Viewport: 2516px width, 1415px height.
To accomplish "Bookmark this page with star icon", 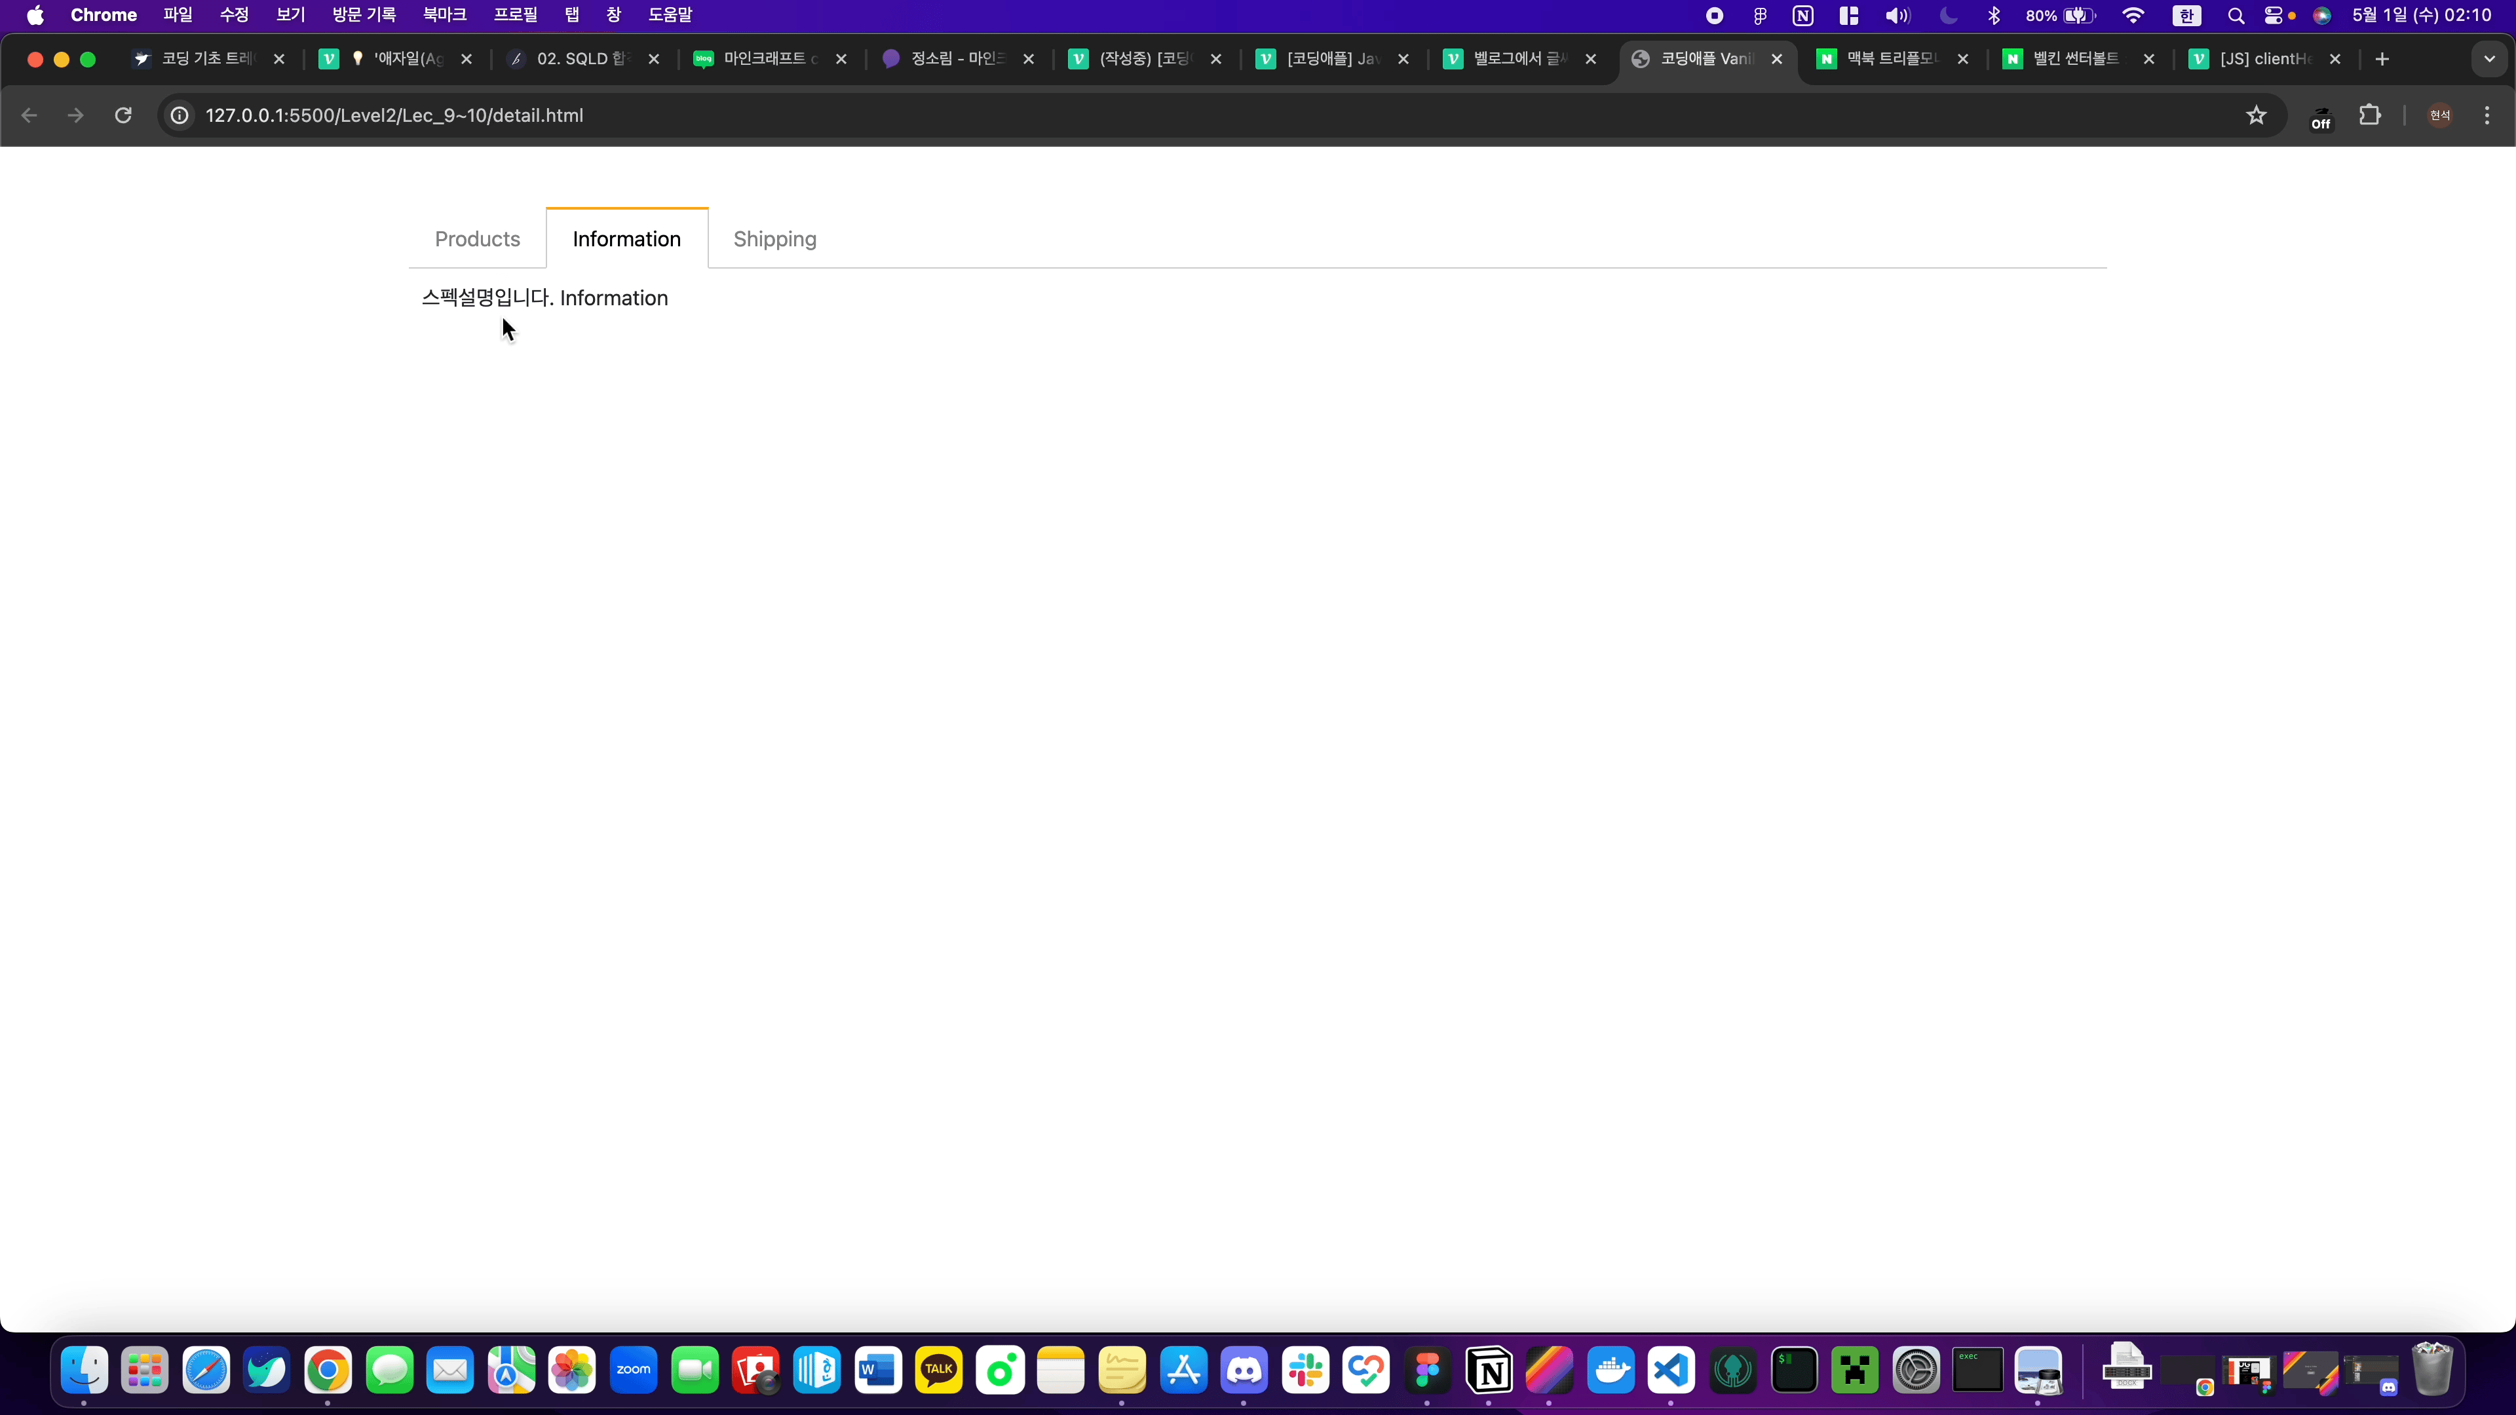I will tap(2255, 115).
